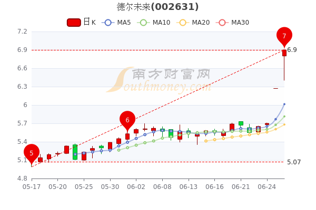Toggle the 日K candlestick series in the legend
Screen dimensions: 316x210
coord(82,22)
